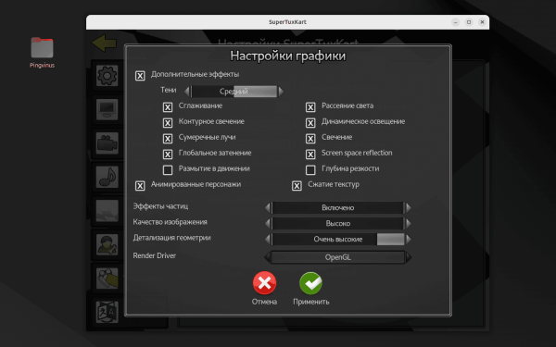Toggle Анимированные персонажи checkbox
The image size is (556, 347).
[140, 186]
